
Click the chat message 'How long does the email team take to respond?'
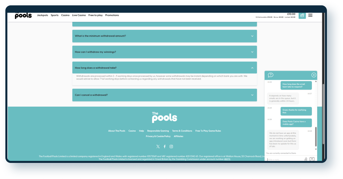point(296,85)
